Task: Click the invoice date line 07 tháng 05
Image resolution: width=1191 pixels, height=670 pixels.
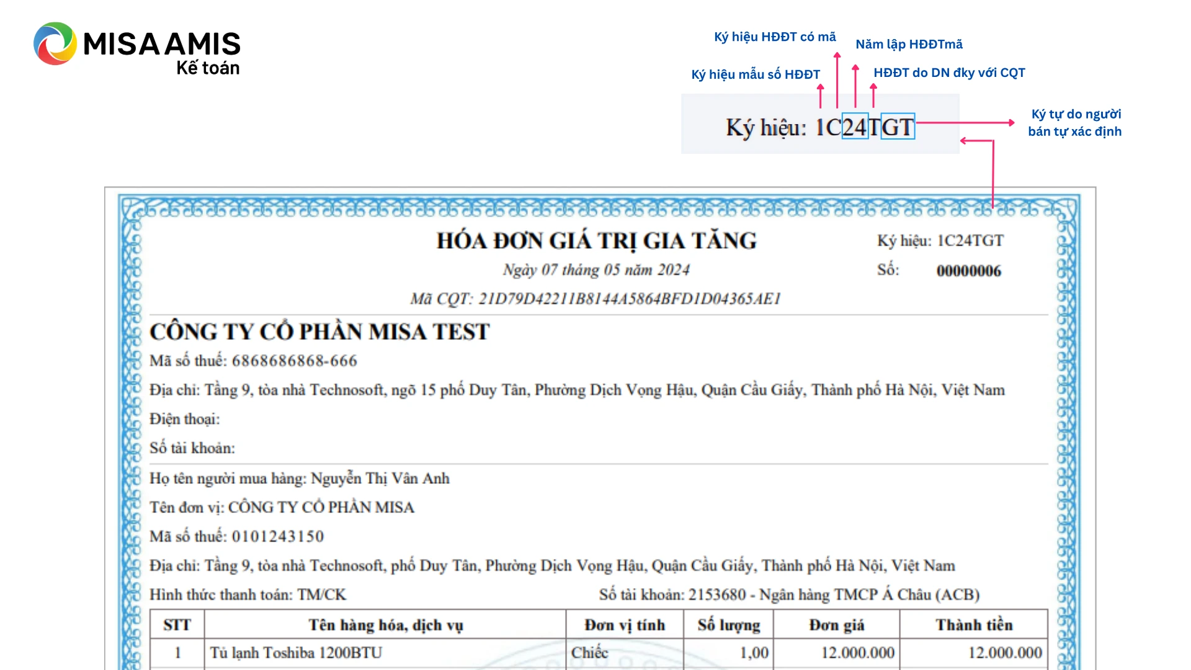Action: tap(596, 270)
